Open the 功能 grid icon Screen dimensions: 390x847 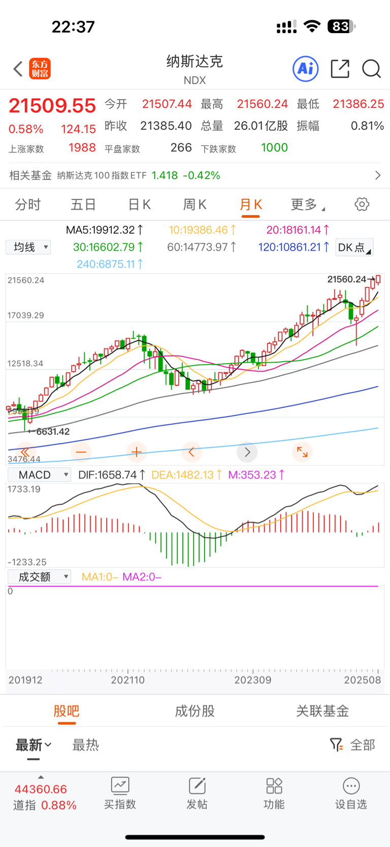pos(274,786)
